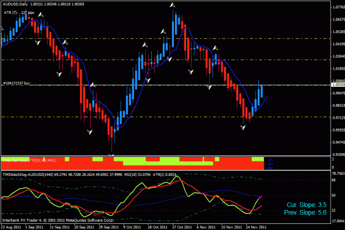The image size is (345, 230).
Task: Click the "6 Nov 2011" date label
Action: (x=206, y=227)
